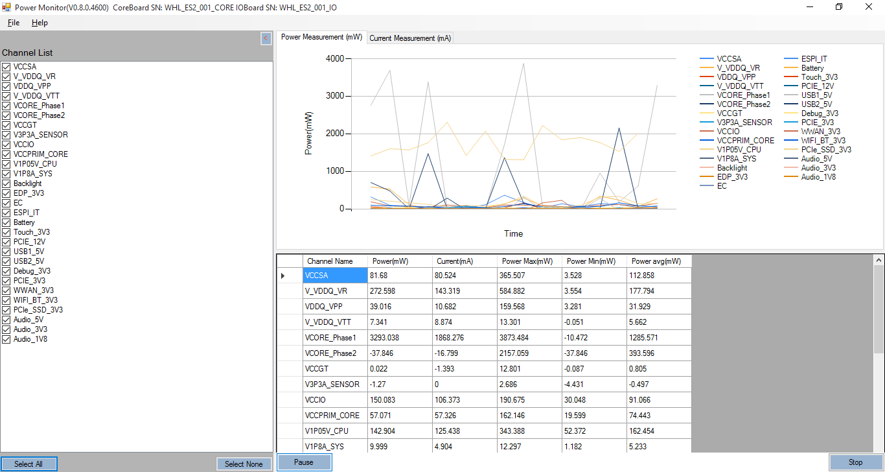
Task: Click the ESPI_IT legend entry
Action: (x=814, y=59)
